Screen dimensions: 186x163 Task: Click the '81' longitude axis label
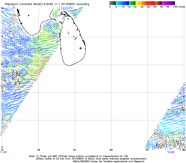tap(75, 150)
